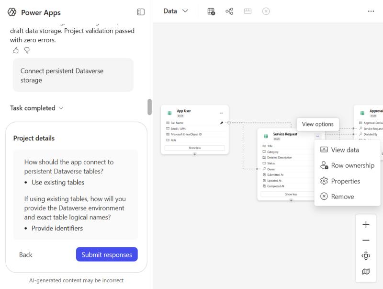Submit responses for project details
The height and width of the screenshot is (289, 383).
point(107,254)
